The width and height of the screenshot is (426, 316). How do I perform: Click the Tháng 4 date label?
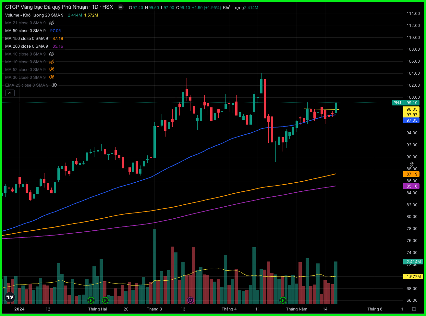tap(229, 309)
